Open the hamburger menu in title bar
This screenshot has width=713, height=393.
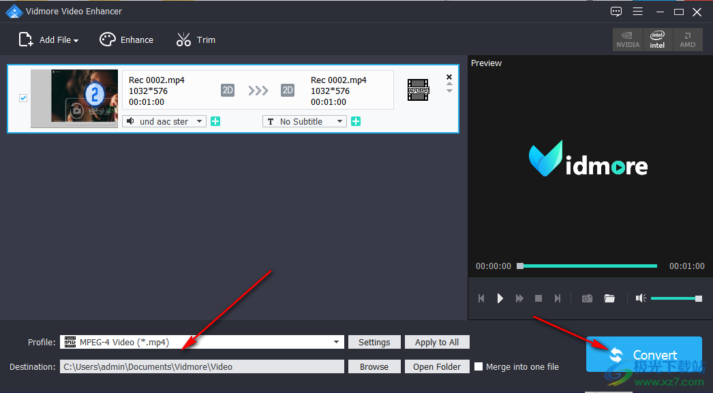[637, 12]
